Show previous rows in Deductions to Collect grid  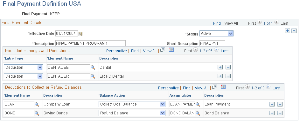pos(247,87)
